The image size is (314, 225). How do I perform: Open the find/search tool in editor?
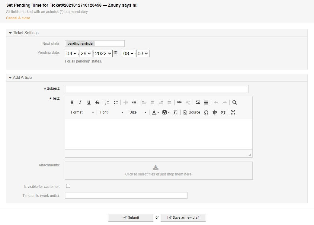tap(235, 103)
